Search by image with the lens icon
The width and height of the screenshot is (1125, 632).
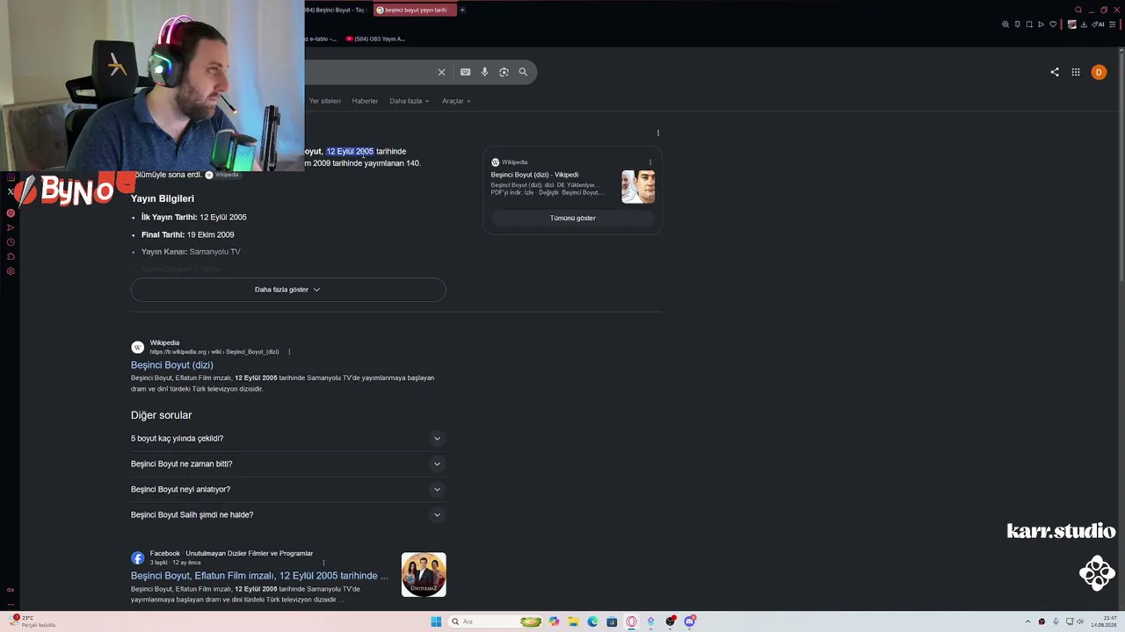pyautogui.click(x=504, y=72)
